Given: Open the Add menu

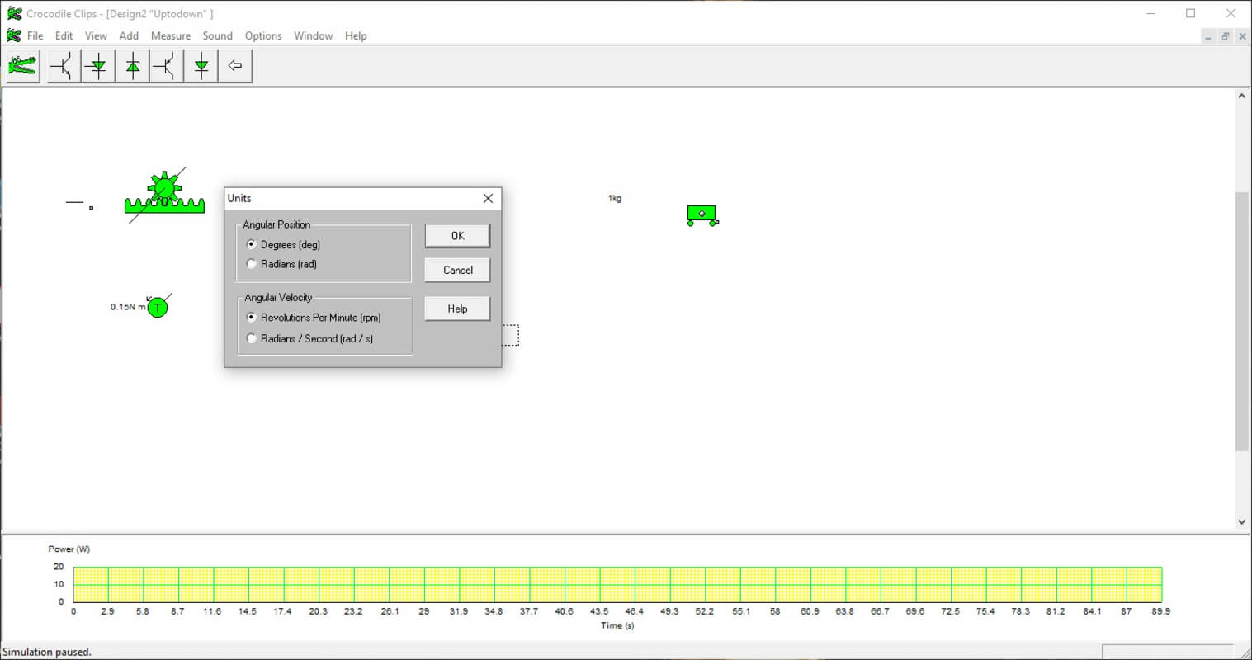Looking at the screenshot, I should 129,35.
